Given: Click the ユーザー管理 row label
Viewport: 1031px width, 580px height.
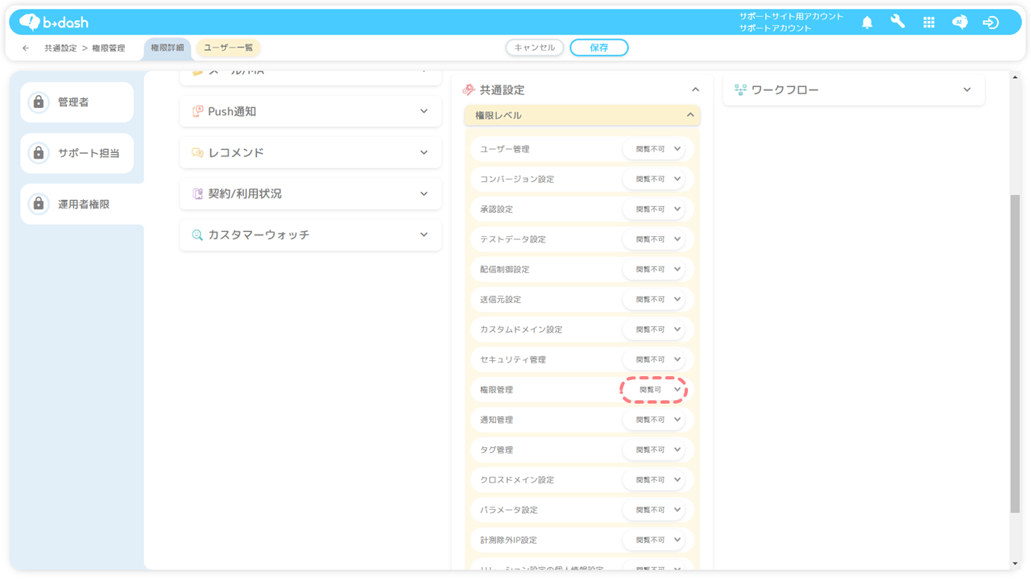Looking at the screenshot, I should [504, 149].
